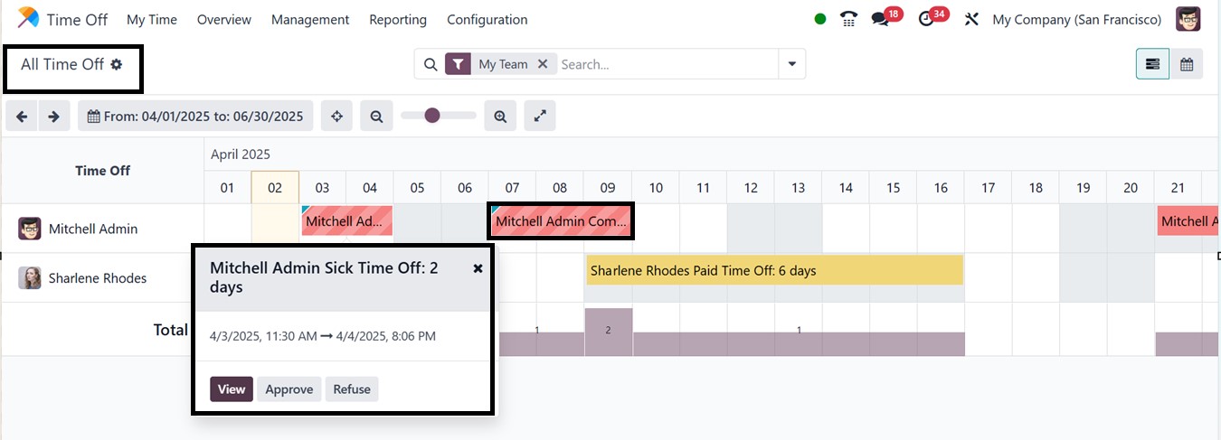Focus Gantt on today with crosshair icon
The width and height of the screenshot is (1221, 440).
tap(336, 116)
